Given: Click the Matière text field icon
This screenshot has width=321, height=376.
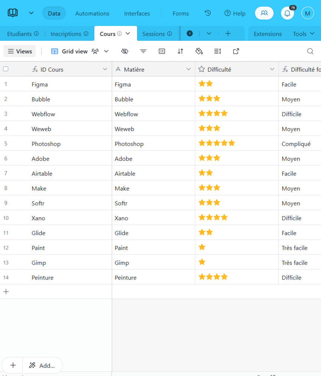Looking at the screenshot, I should 118,69.
